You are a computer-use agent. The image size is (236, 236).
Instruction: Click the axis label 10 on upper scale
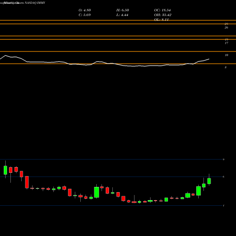click(x=227, y=55)
